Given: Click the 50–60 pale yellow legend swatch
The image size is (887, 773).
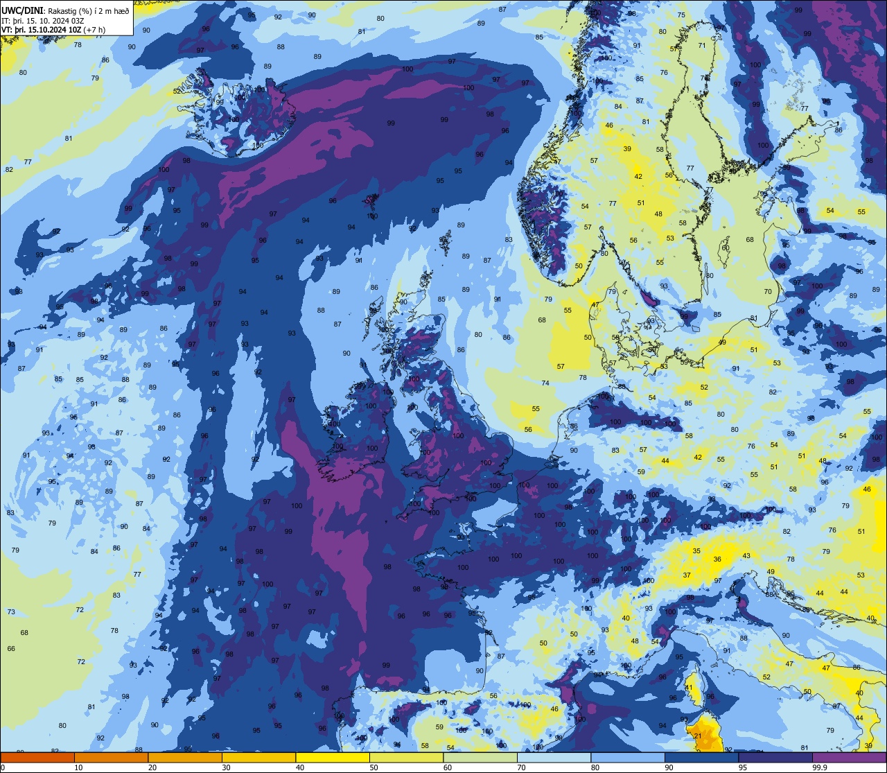Looking at the screenshot, I should (x=406, y=758).
